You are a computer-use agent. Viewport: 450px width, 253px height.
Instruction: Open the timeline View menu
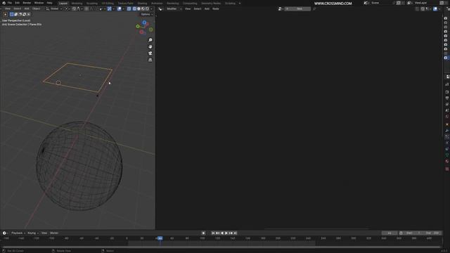coord(44,233)
